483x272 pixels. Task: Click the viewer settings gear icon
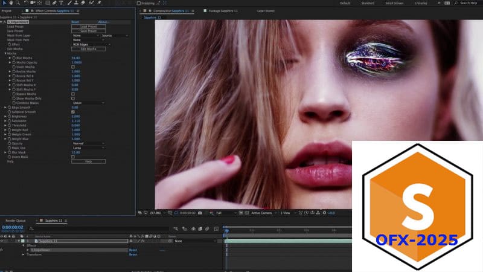pos(324,213)
